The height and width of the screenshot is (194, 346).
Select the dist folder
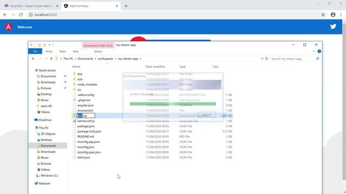coord(79,74)
